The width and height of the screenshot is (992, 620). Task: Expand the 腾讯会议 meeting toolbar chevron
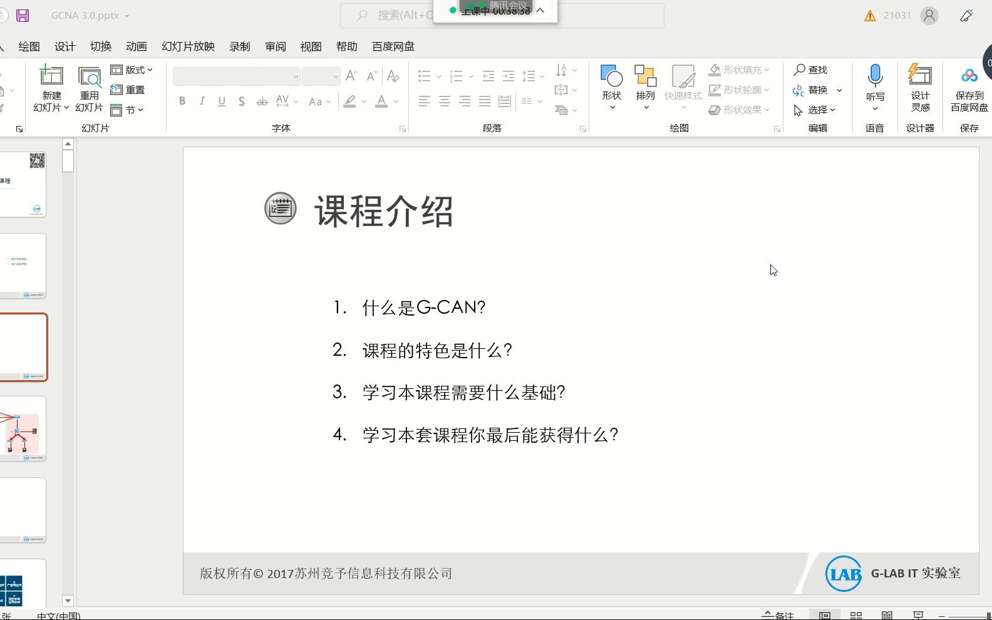(540, 11)
